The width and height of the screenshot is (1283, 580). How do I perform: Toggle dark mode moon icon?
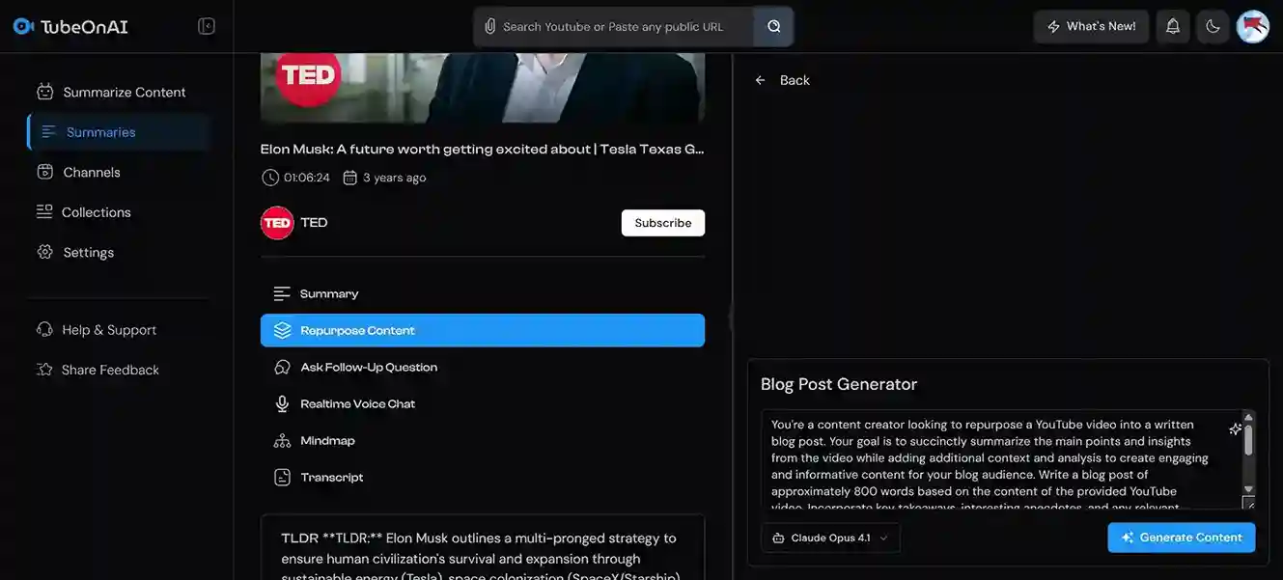point(1213,26)
